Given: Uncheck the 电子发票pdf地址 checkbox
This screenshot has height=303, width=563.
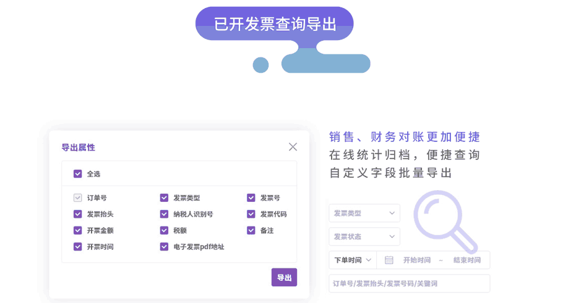Looking at the screenshot, I should [164, 247].
